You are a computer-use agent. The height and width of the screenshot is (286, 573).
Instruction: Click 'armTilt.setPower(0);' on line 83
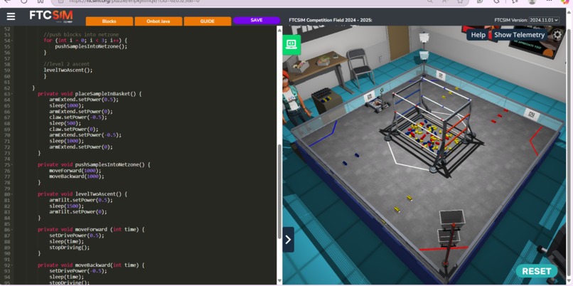tap(77, 212)
